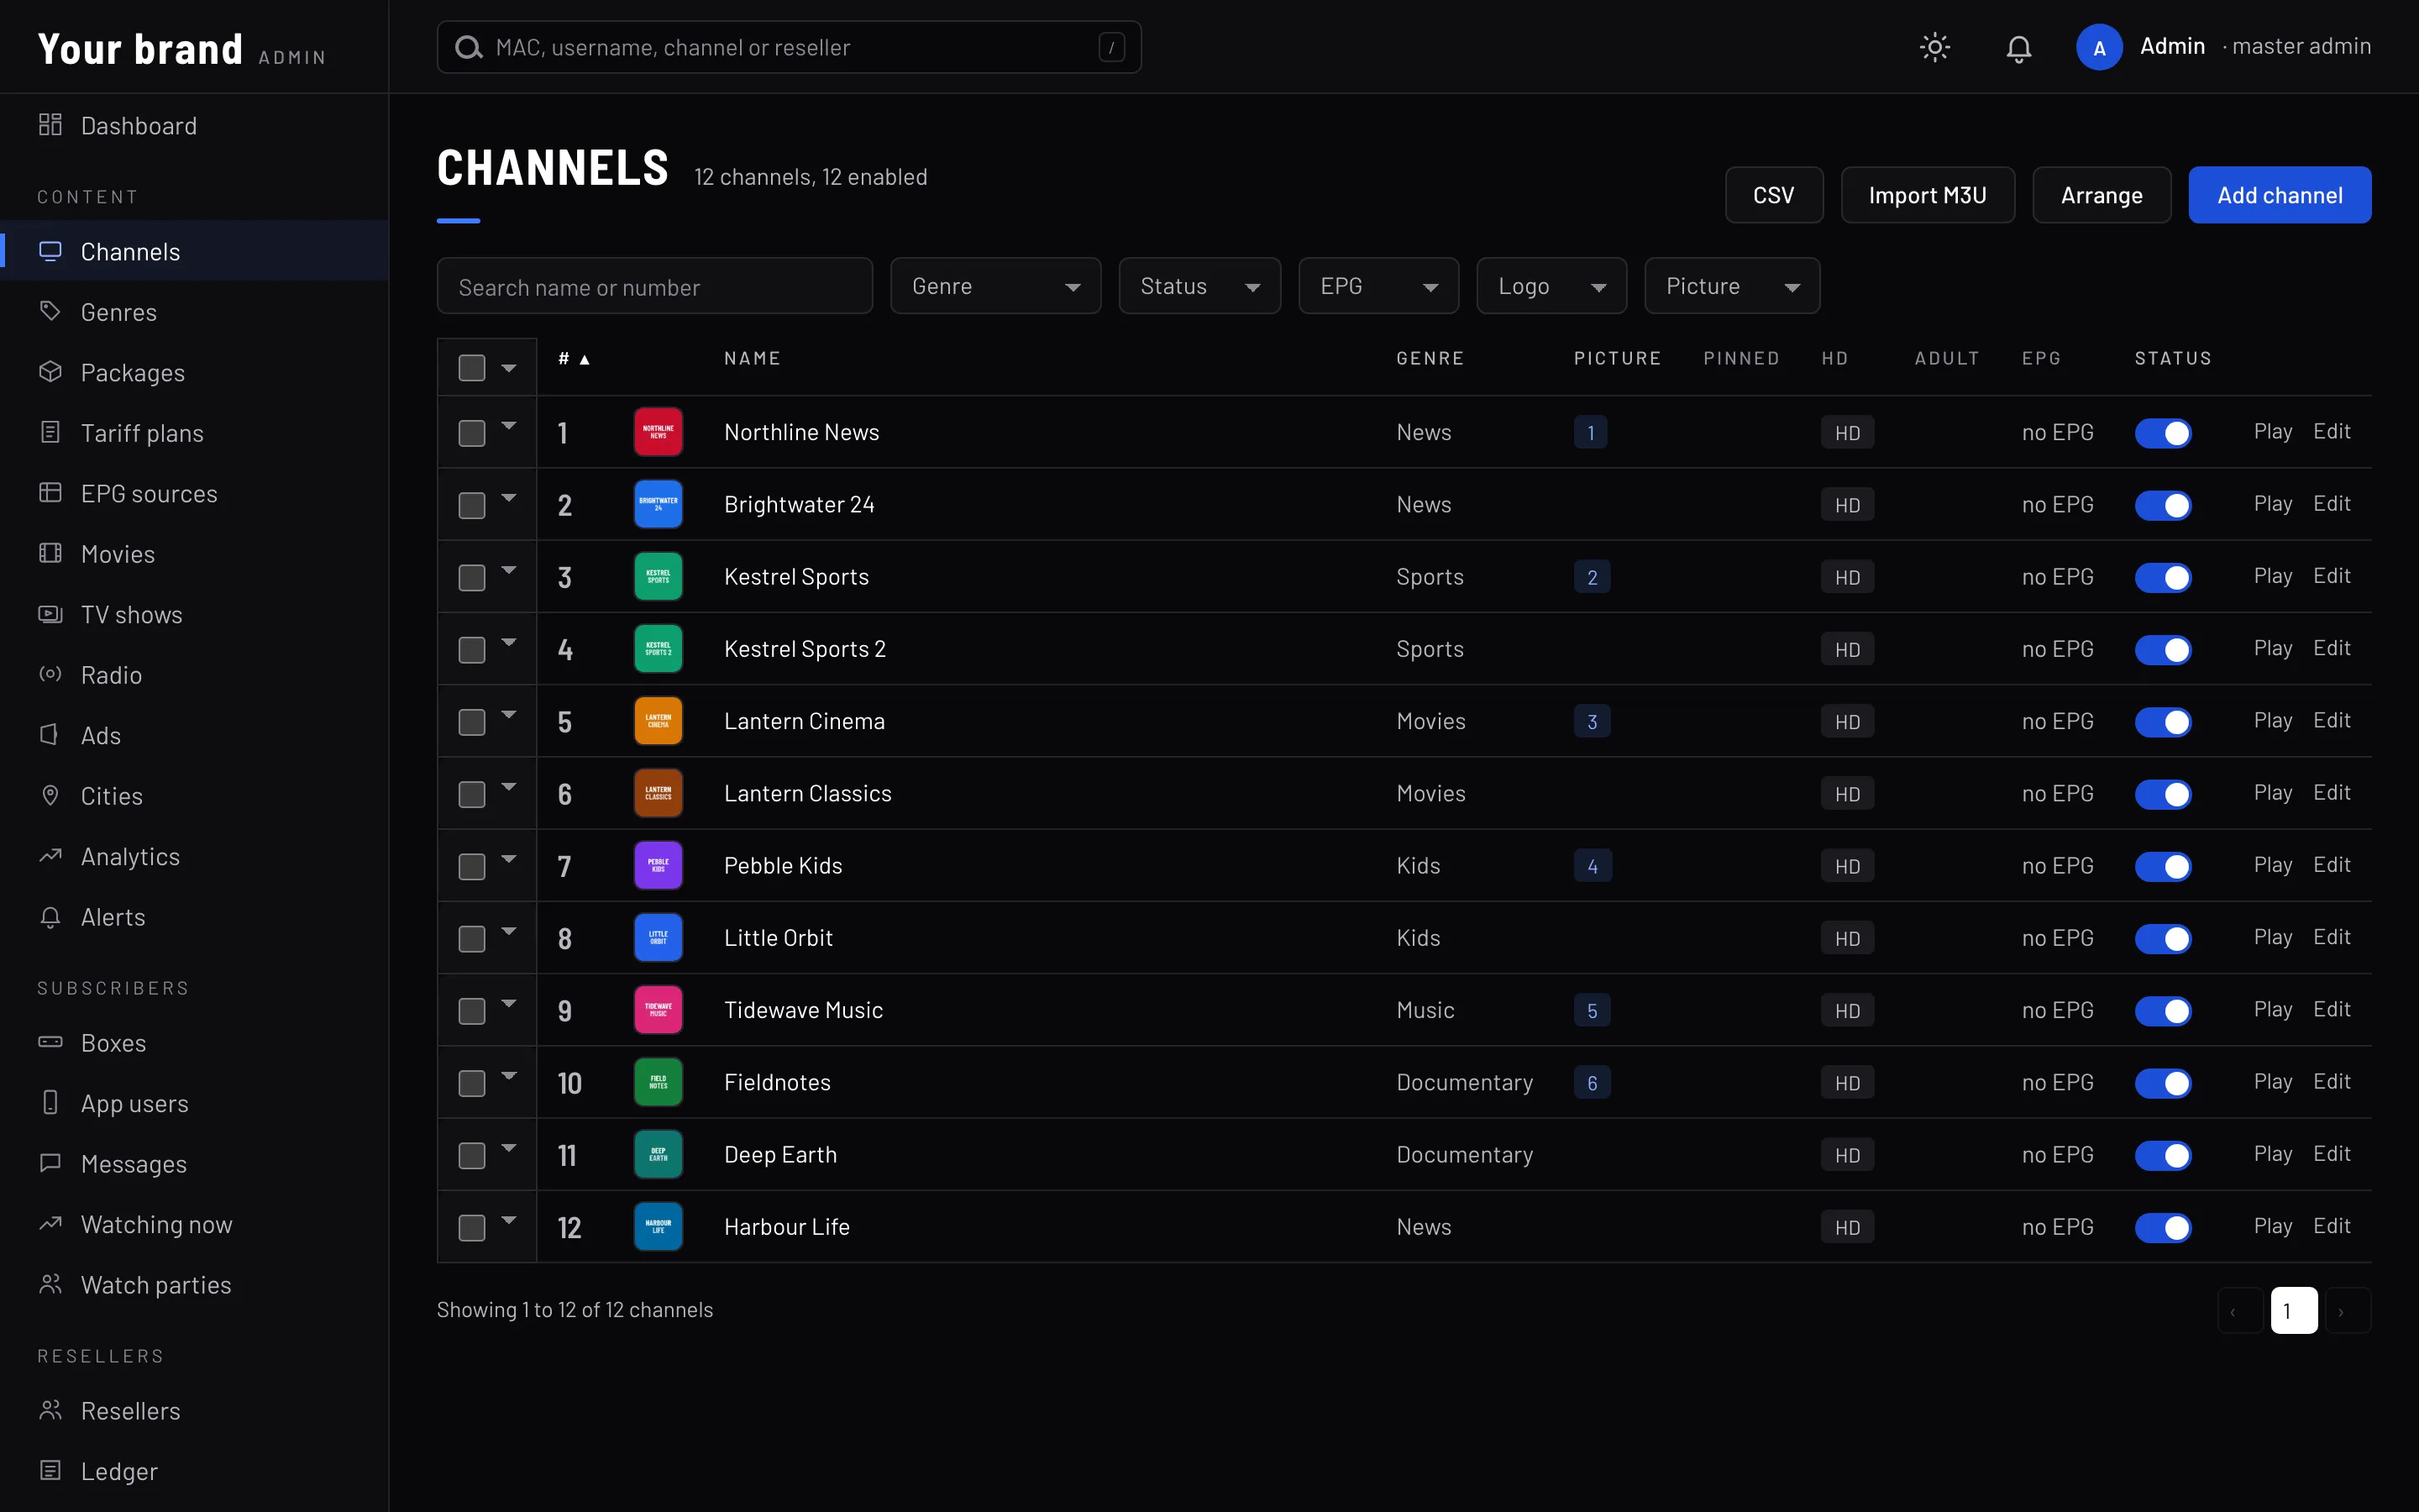Click the EPG sources table icon
Viewport: 2419px width, 1512px height.
coord(50,493)
